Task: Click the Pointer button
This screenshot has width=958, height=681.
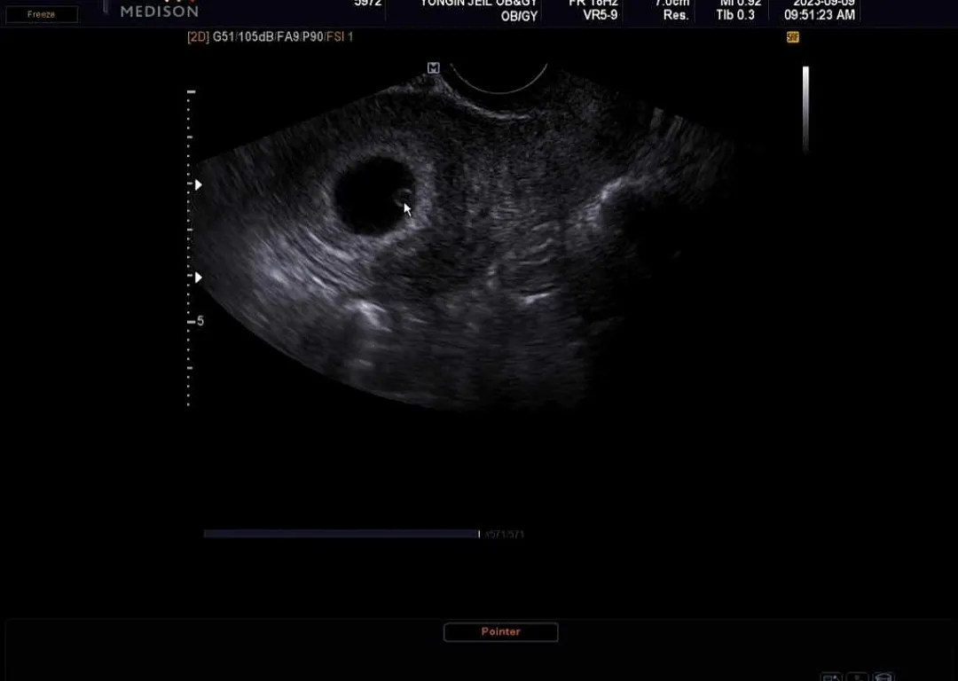Action: pyautogui.click(x=500, y=631)
